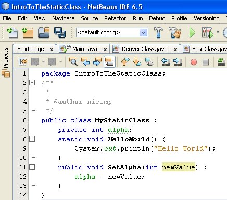
Task: Click the "Hello World" string literal
Action: click(181, 148)
